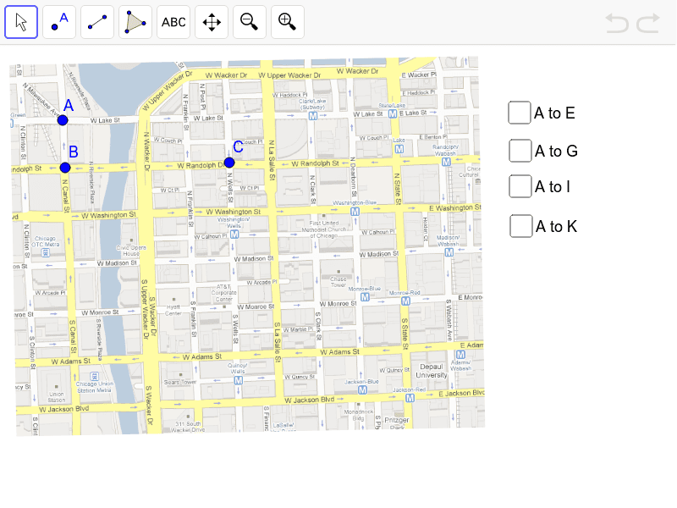Pick the Segment between two points tool
The height and width of the screenshot is (508, 677).
point(97,22)
